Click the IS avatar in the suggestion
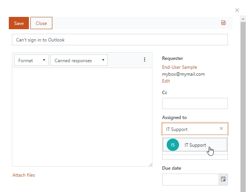The width and height of the screenshot is (246, 192). [173, 145]
